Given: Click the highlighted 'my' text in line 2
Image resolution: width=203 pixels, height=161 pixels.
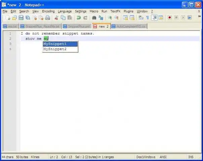Looking at the screenshot, I should (46, 39).
